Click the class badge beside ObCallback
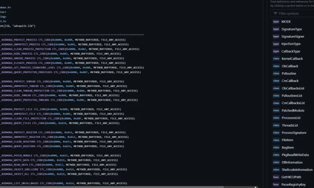This screenshot has height=188, width=314. pos(276,66)
